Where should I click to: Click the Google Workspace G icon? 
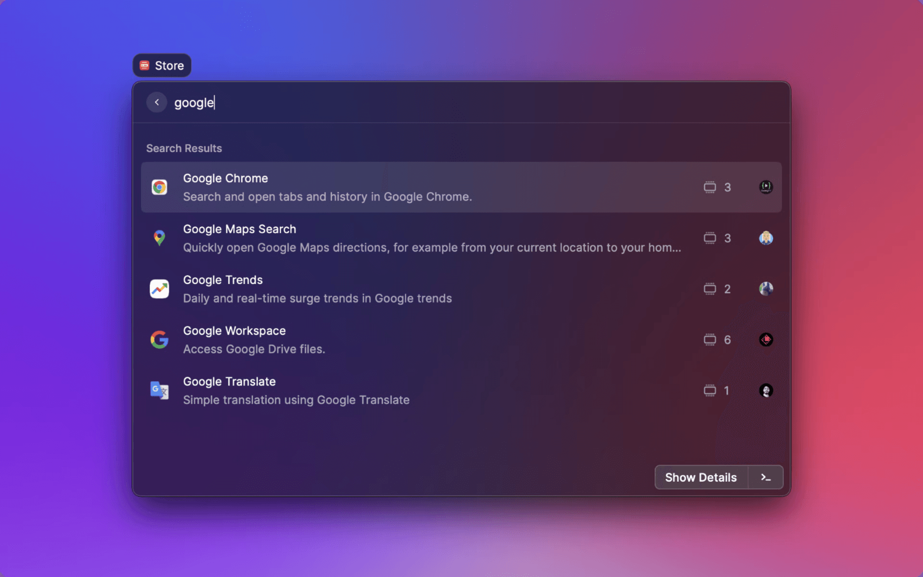(159, 339)
